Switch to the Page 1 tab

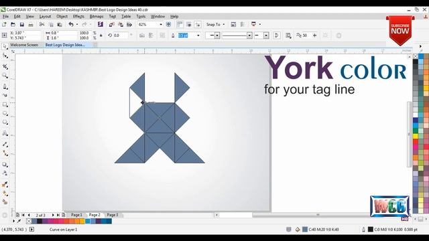click(x=76, y=215)
